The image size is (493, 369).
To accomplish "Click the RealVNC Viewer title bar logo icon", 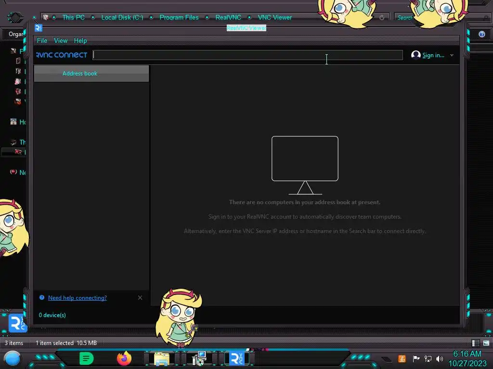I will pyautogui.click(x=39, y=28).
